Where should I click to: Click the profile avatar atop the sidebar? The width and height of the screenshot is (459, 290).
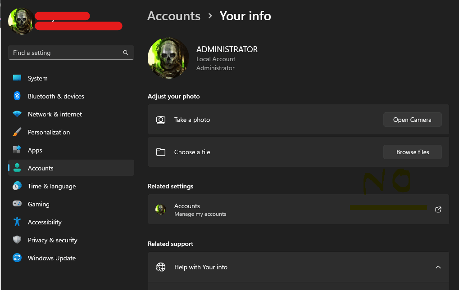coord(21,21)
